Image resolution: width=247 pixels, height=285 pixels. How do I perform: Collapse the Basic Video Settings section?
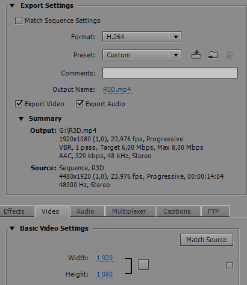(12, 228)
